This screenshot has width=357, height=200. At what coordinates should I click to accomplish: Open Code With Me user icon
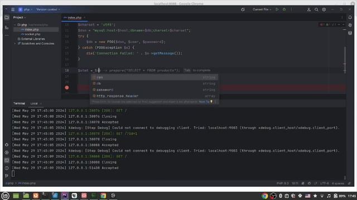pos(308,9)
